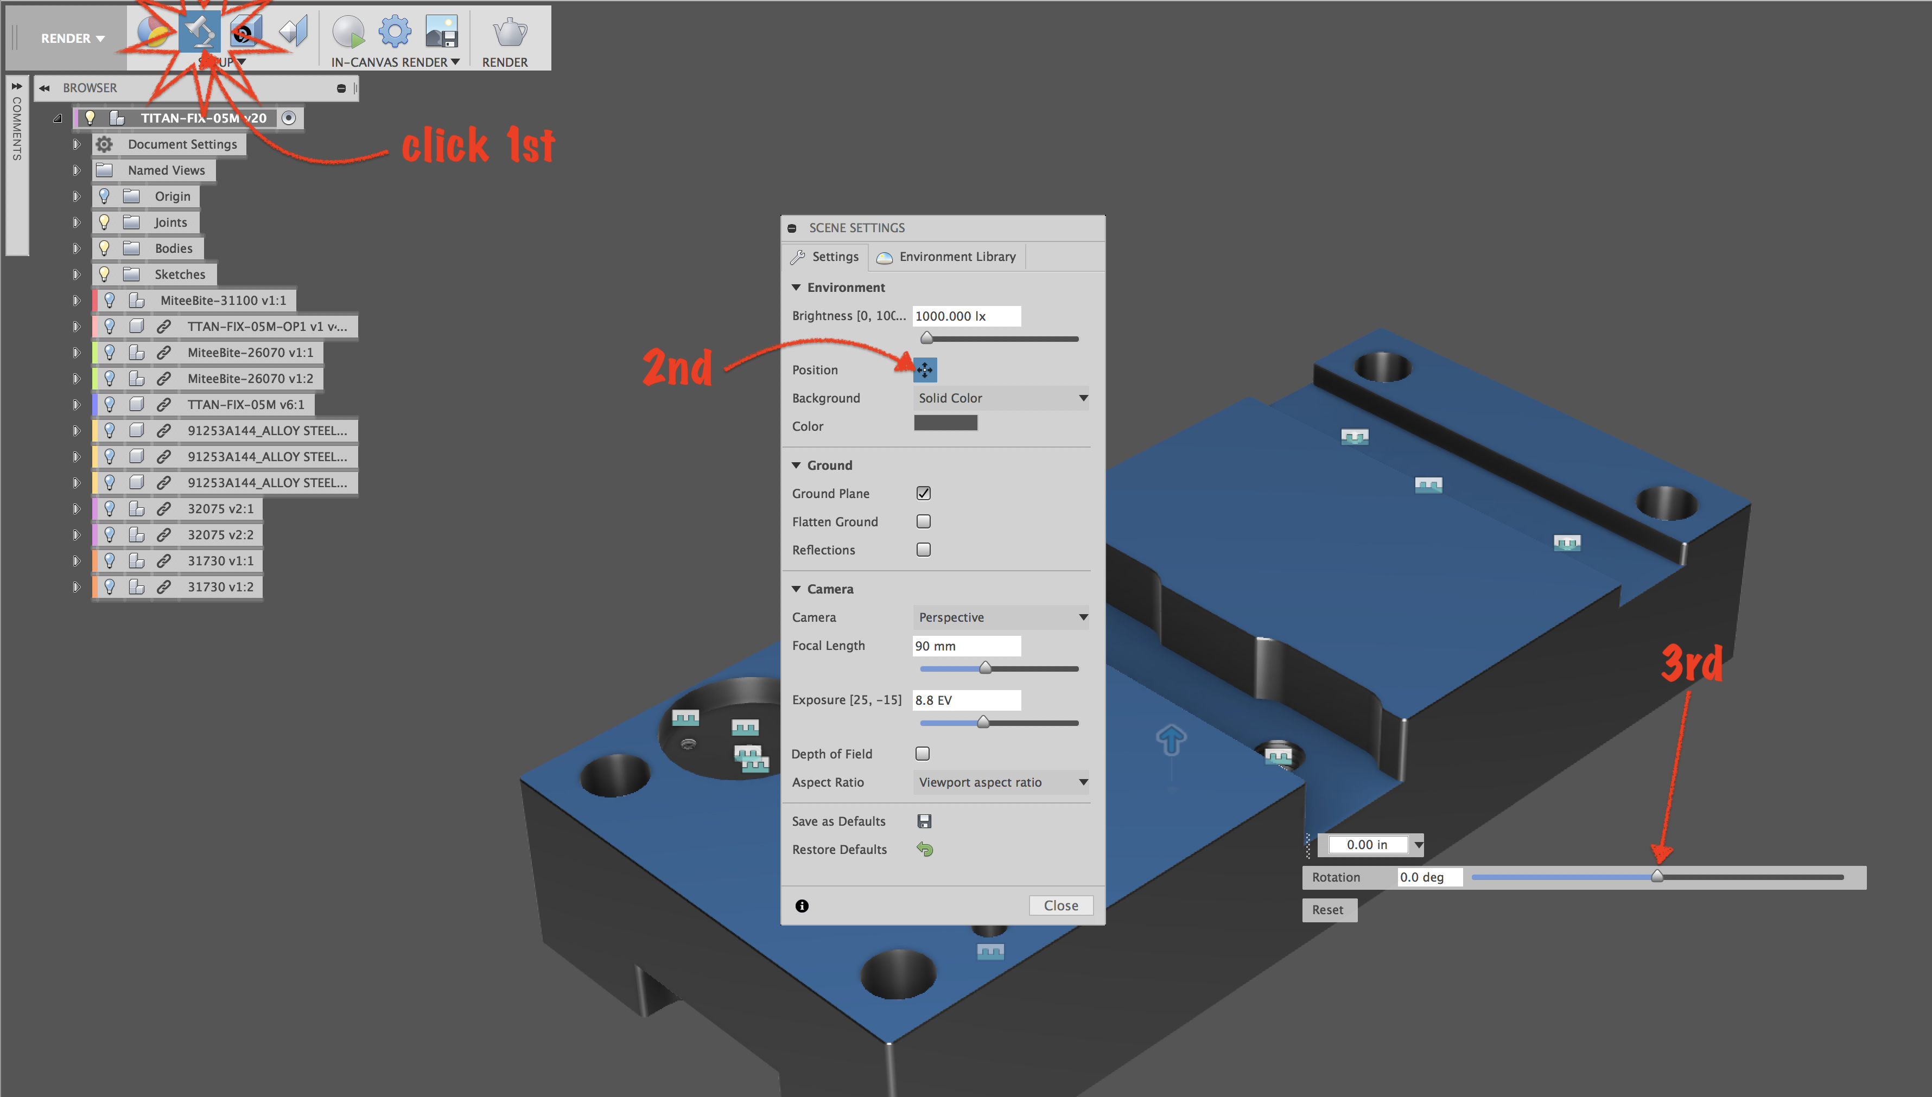Screen dimensions: 1932x1097
Task: Start the In-Canvas Render play icon
Action: [347, 33]
